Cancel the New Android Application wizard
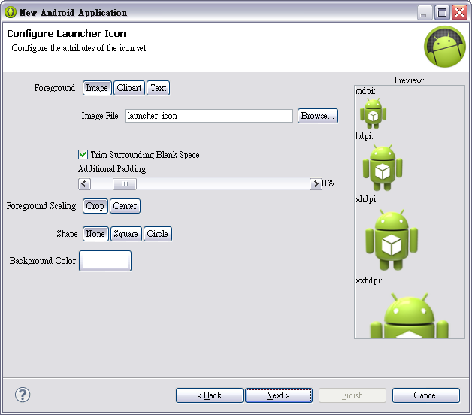The width and height of the screenshot is (472, 415). pos(426,395)
